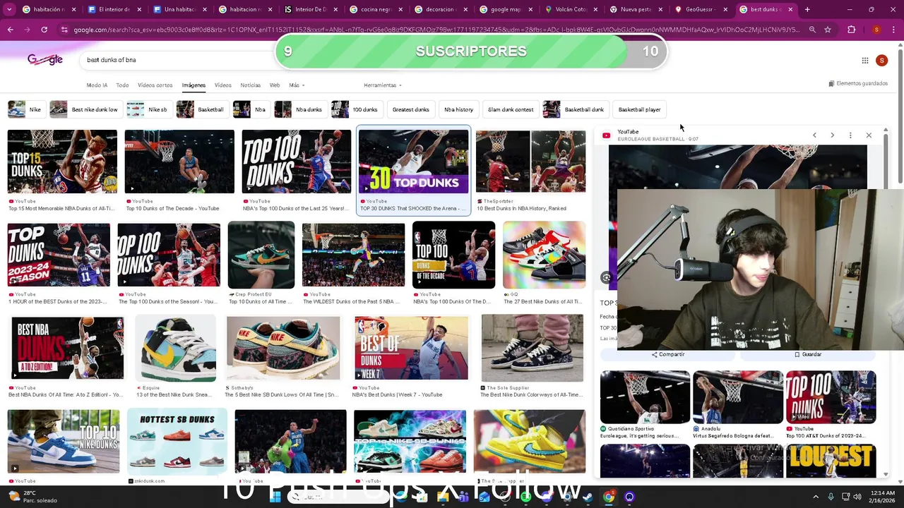
Task: Bookmark this page with the star icon
Action: [x=828, y=30]
